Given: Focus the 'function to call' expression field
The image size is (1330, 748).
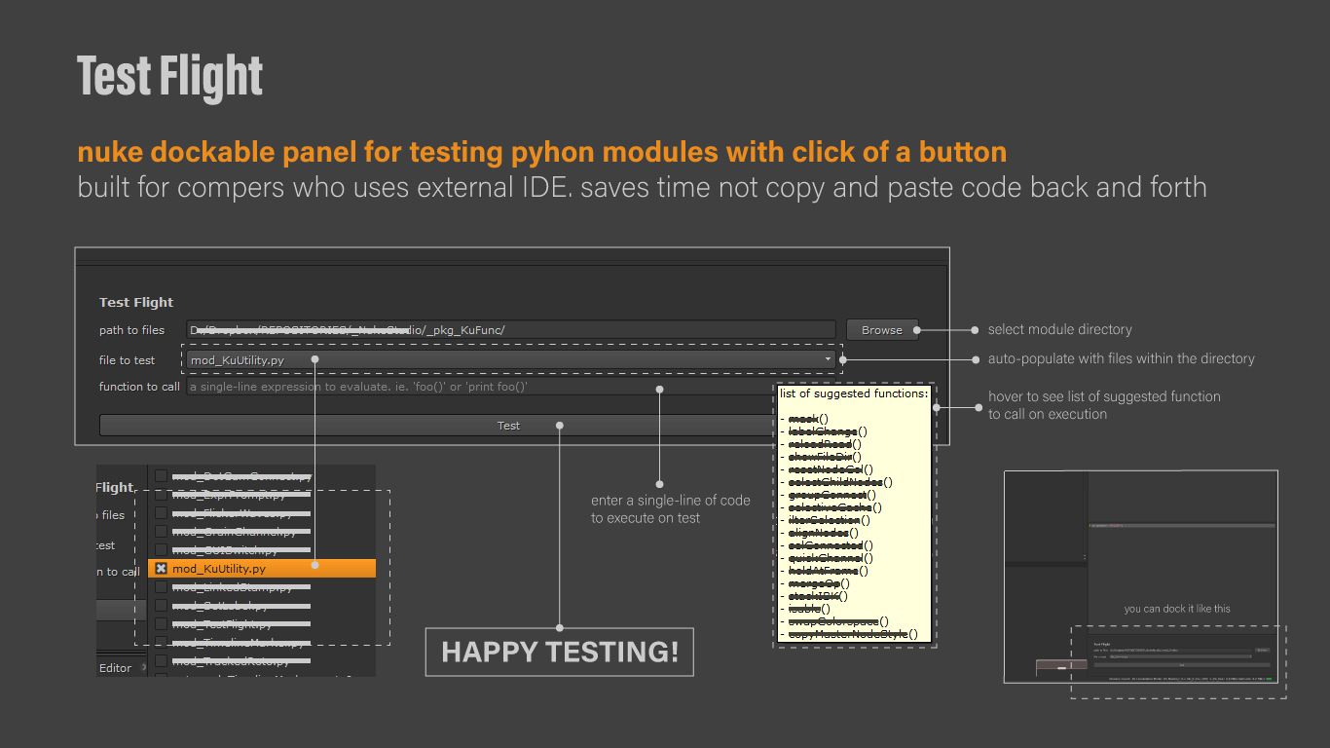Looking at the screenshot, I should [477, 387].
